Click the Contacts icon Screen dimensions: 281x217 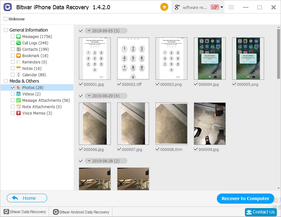19,49
